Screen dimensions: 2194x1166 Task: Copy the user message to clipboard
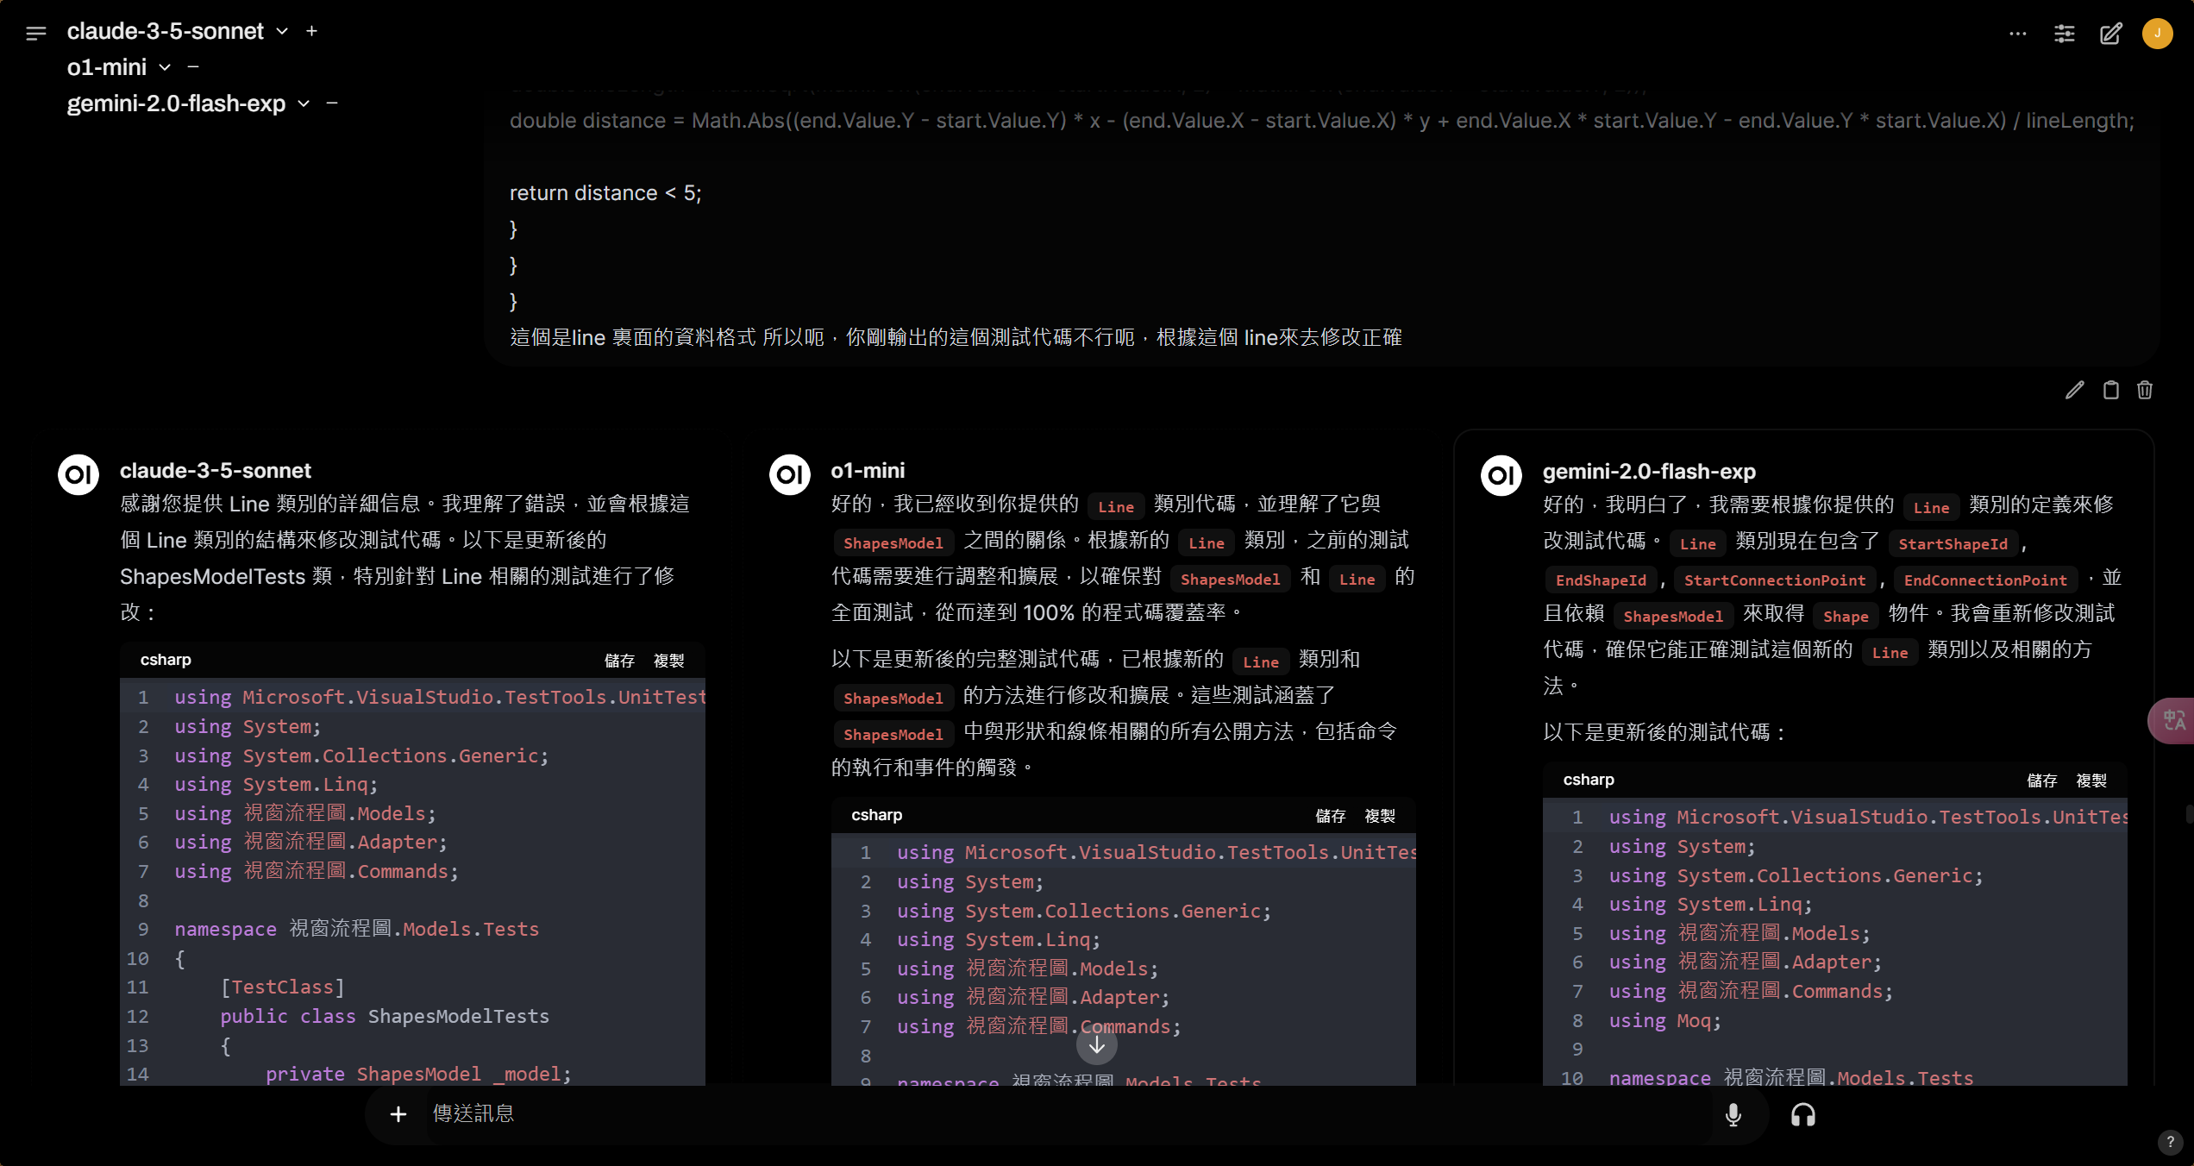tap(2110, 391)
